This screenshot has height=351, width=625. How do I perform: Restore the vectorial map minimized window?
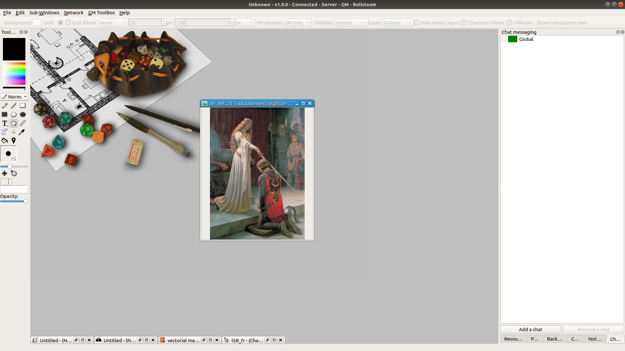tap(204, 340)
